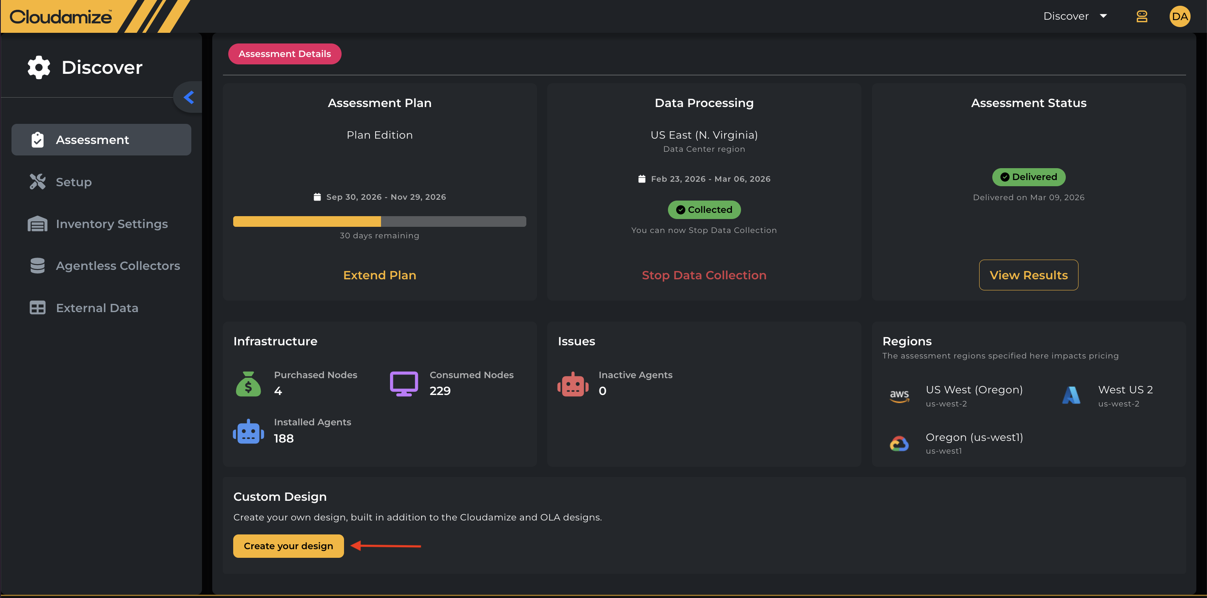Viewport: 1207px width, 598px height.
Task: Click the "us-west1" region code text
Action: [944, 451]
